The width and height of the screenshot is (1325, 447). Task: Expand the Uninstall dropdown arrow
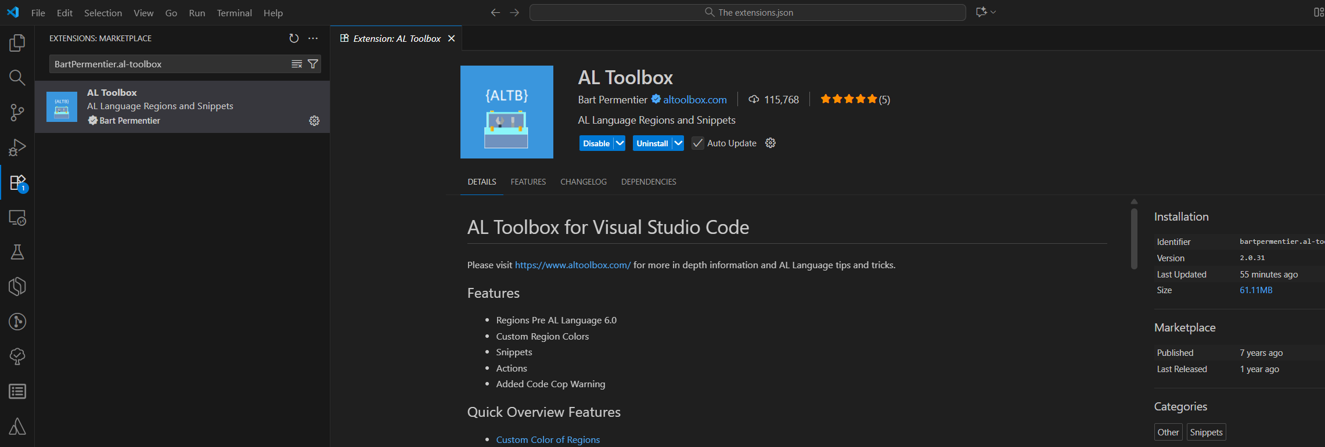coord(678,143)
